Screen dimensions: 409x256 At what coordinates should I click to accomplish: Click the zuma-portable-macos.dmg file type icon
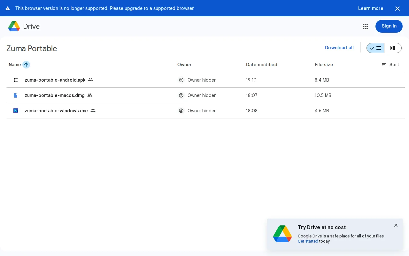pyautogui.click(x=16, y=95)
